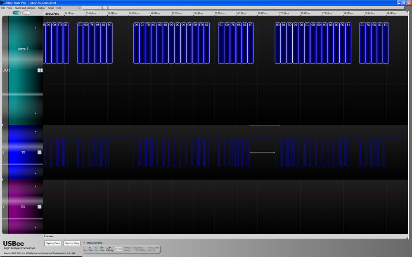
Task: Click the 35.093ms time marker
Action: (x=177, y=13)
